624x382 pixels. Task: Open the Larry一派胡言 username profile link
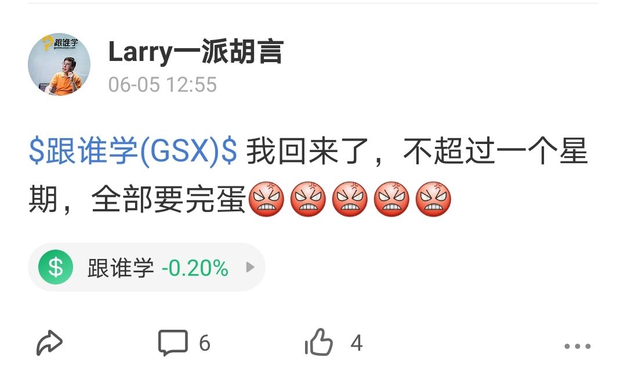pyautogui.click(x=196, y=52)
